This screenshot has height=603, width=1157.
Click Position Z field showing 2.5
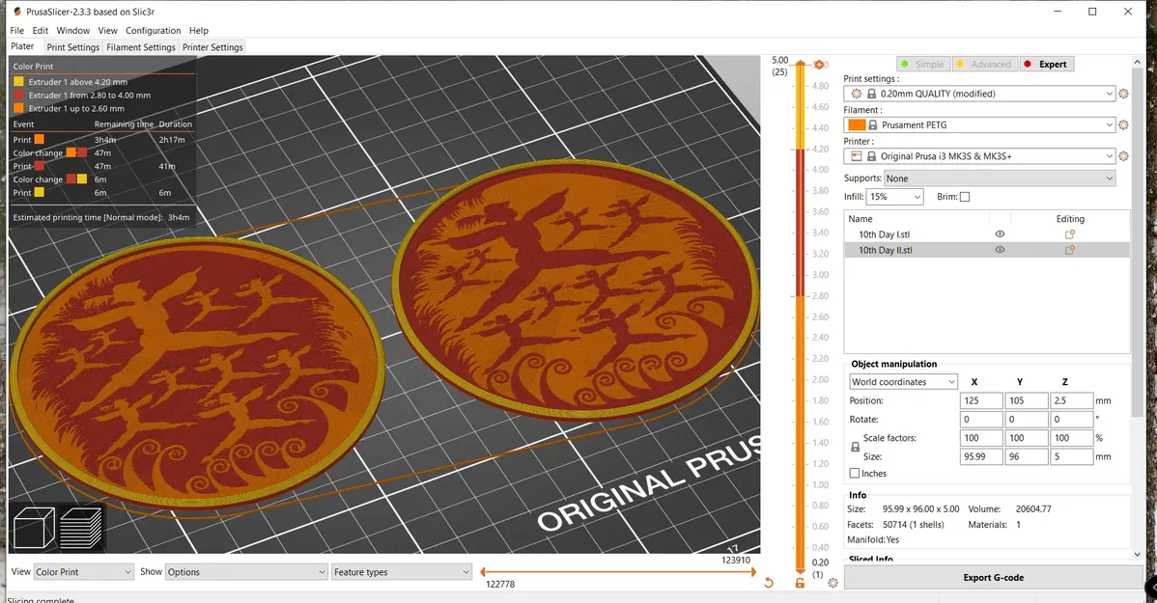[1071, 400]
